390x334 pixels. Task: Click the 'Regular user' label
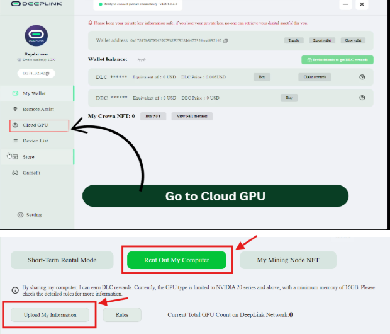point(36,54)
